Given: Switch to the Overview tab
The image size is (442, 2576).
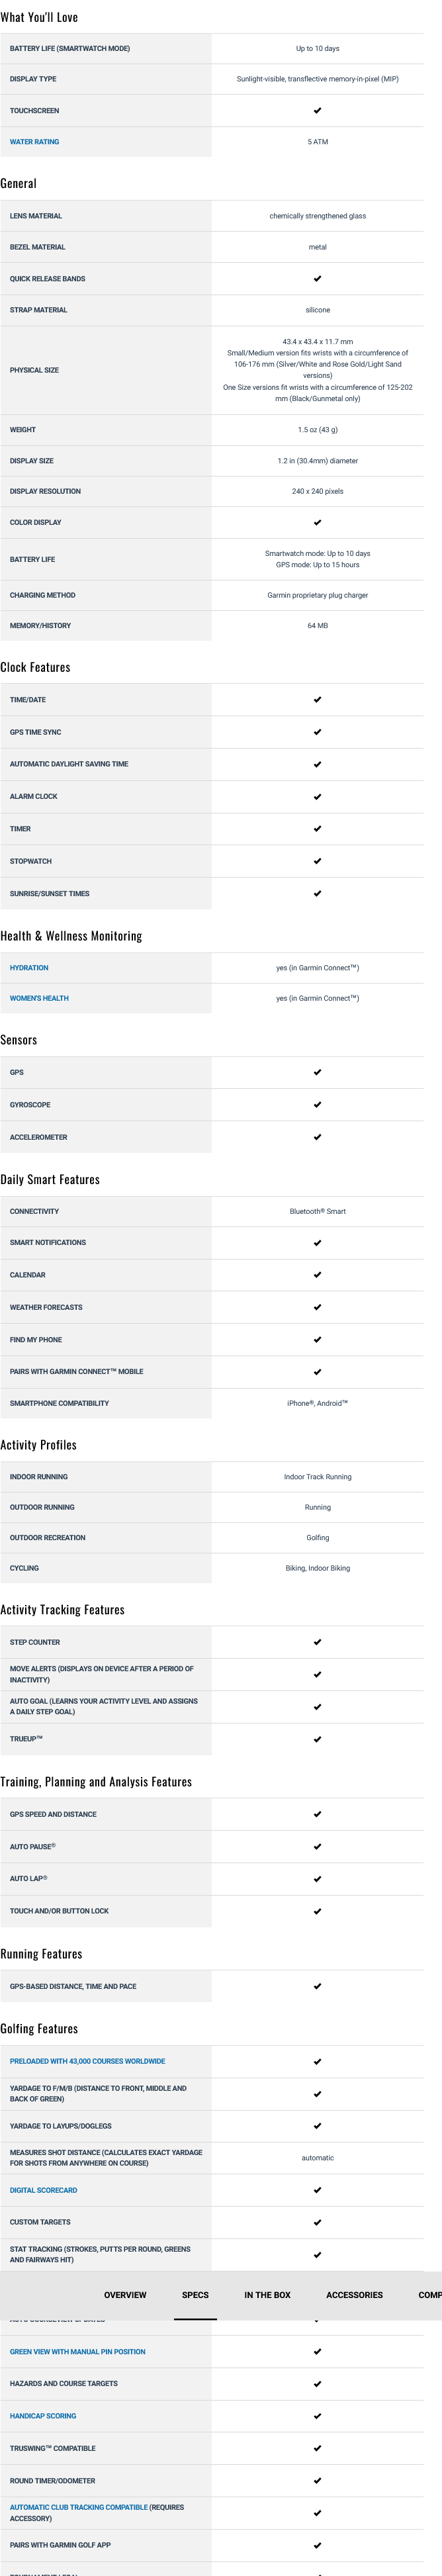Looking at the screenshot, I should tap(125, 2295).
